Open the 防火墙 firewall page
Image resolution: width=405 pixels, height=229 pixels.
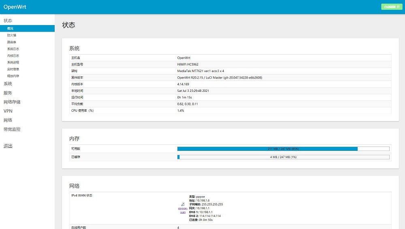tap(12, 35)
